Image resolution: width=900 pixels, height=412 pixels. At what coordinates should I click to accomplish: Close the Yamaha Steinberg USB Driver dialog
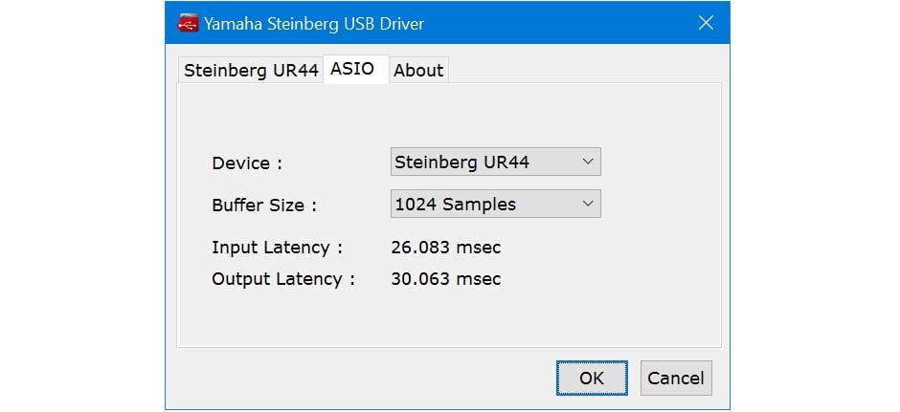point(706,23)
